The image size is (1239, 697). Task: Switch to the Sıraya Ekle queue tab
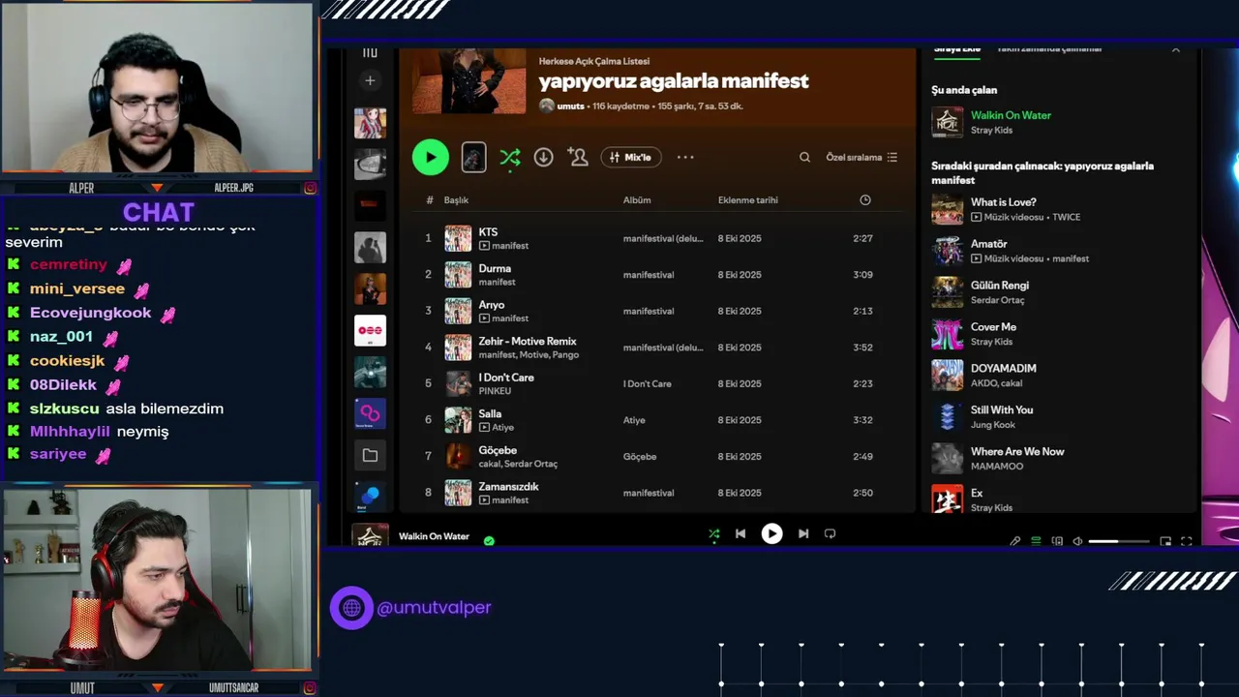click(x=956, y=49)
